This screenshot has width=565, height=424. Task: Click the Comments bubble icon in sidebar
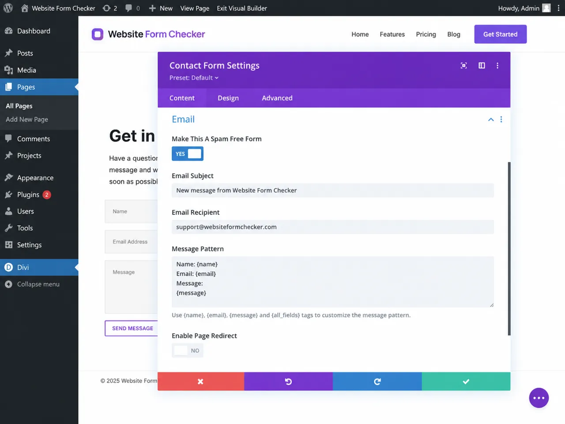pyautogui.click(x=8, y=139)
